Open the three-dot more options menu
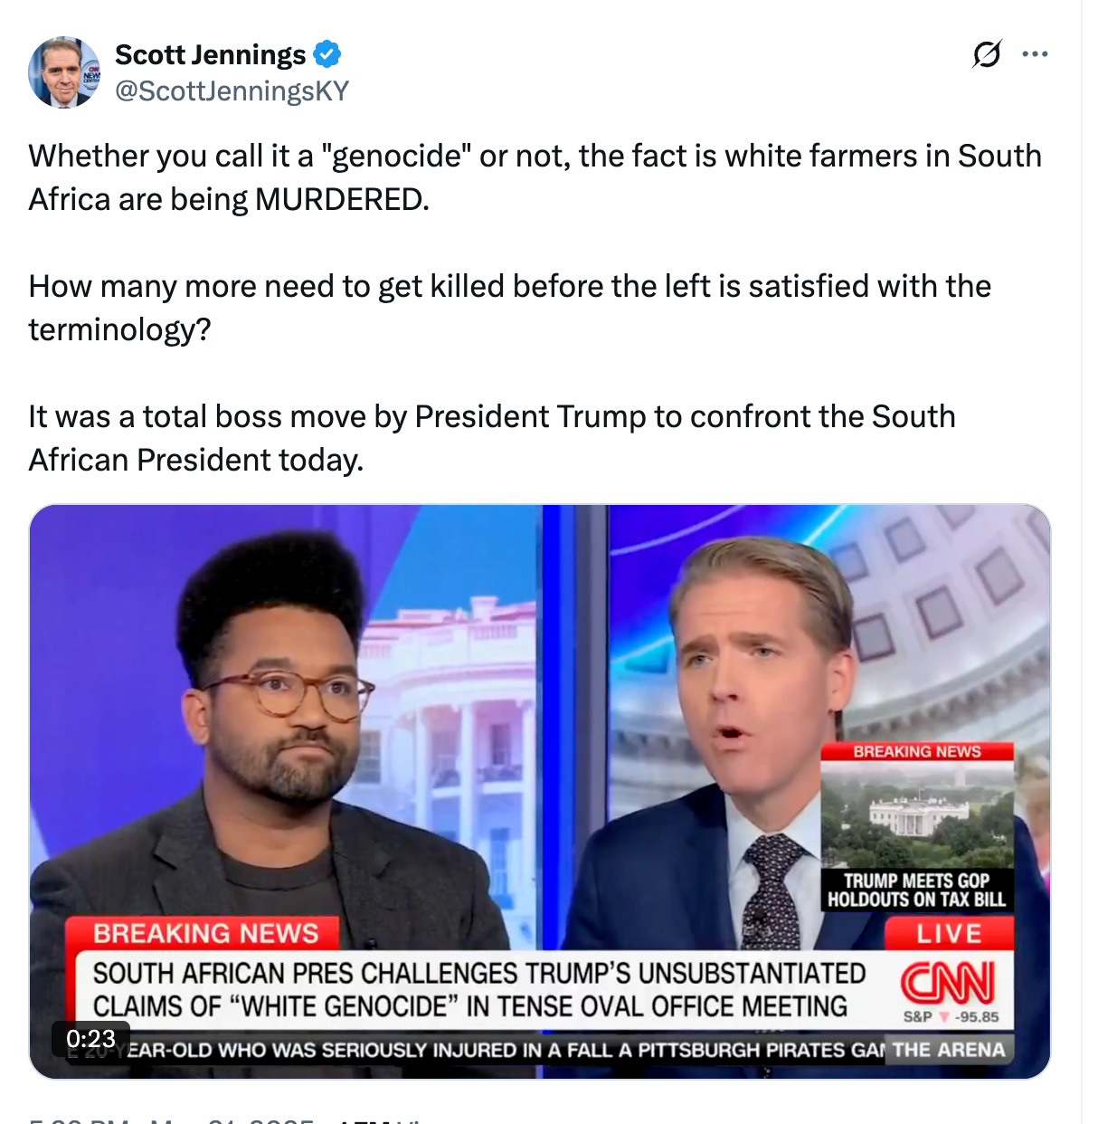The width and height of the screenshot is (1098, 1124). pos(1035,54)
